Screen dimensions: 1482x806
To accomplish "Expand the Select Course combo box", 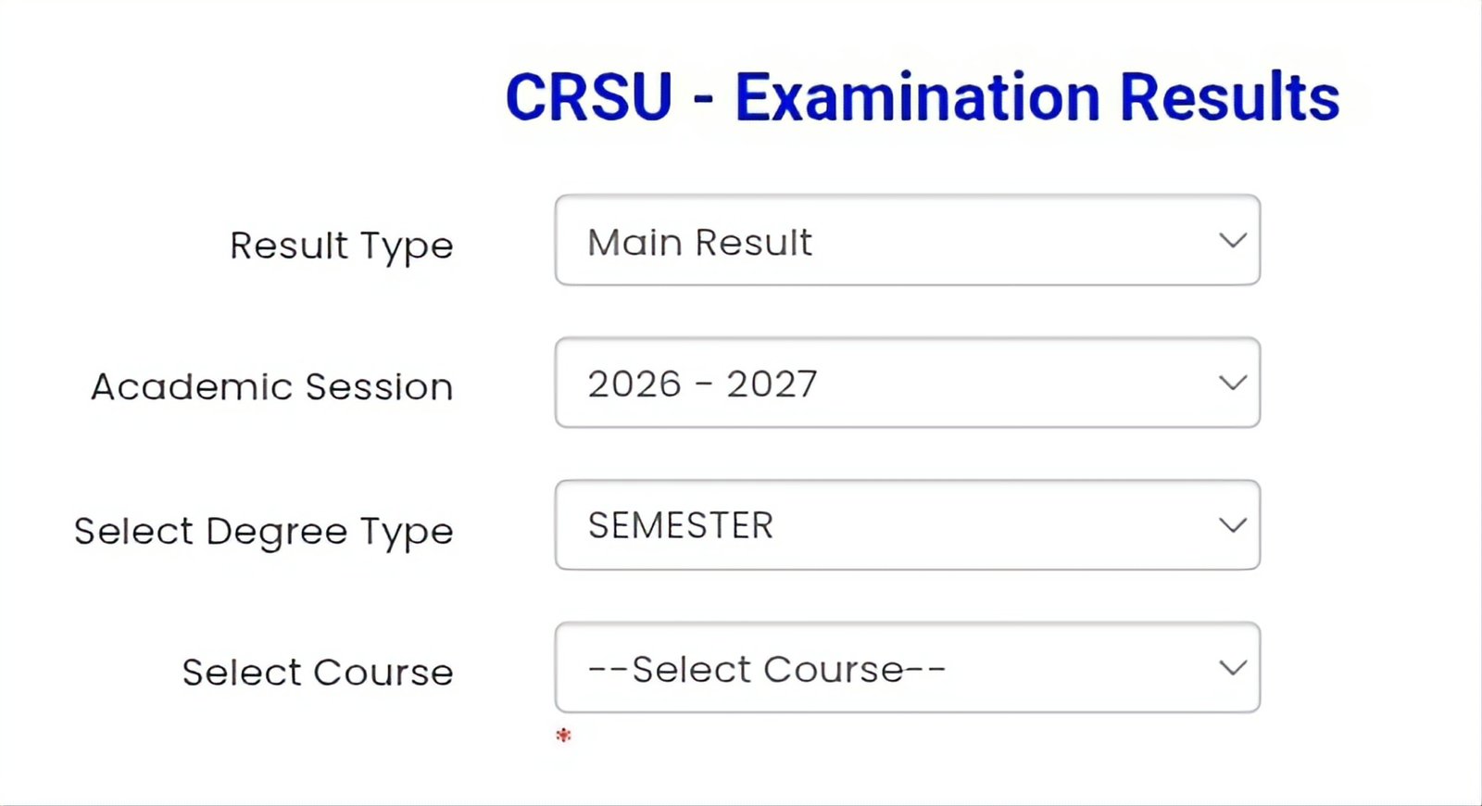I will [907, 668].
